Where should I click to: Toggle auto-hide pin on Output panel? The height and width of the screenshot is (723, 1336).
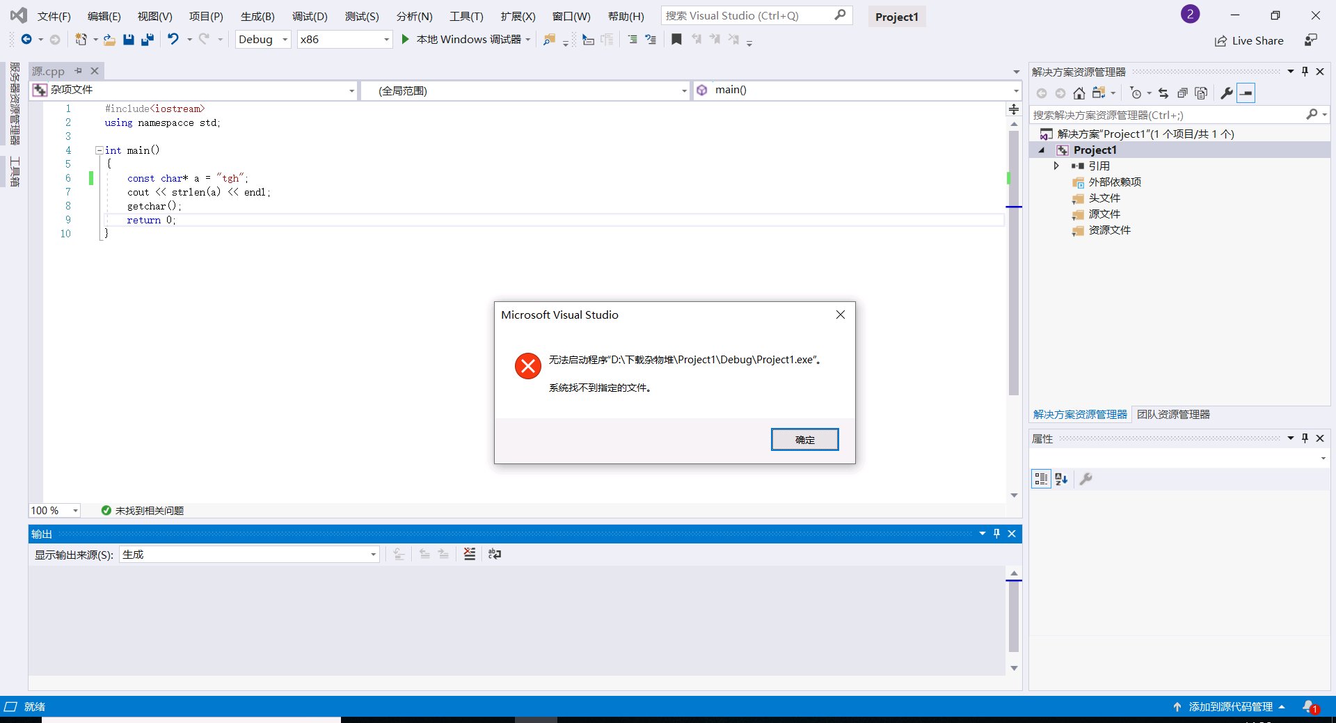tap(996, 534)
